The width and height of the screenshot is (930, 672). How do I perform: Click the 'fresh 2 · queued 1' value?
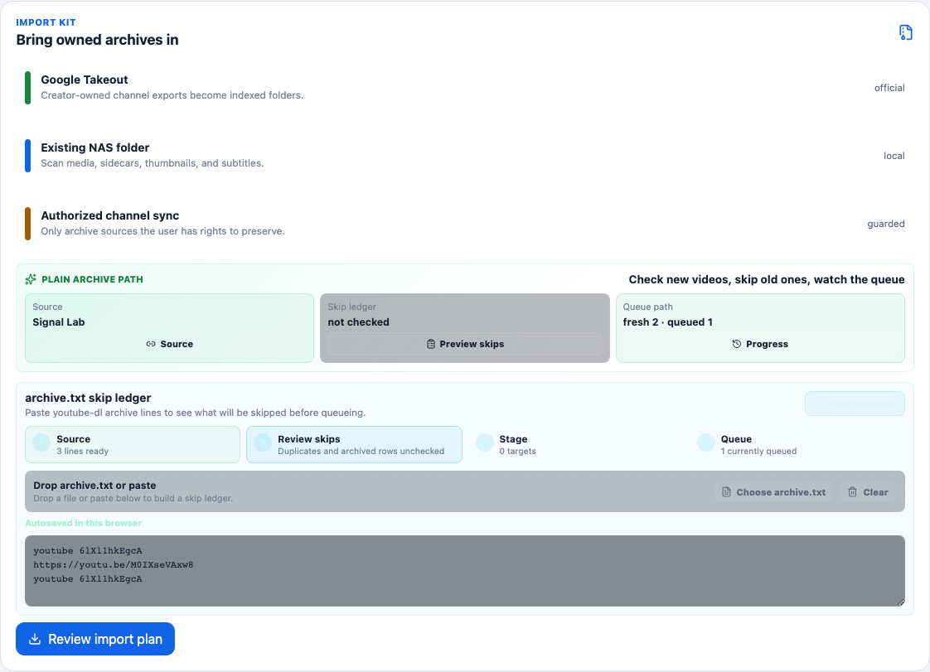[x=668, y=322]
